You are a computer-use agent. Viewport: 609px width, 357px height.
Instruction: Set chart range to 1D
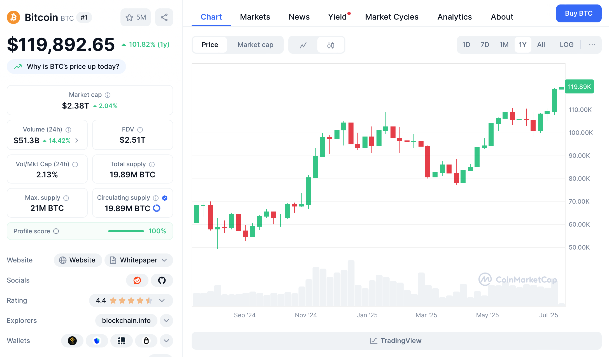[x=466, y=45]
